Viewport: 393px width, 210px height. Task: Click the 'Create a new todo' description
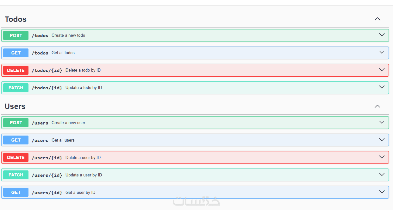(68, 35)
